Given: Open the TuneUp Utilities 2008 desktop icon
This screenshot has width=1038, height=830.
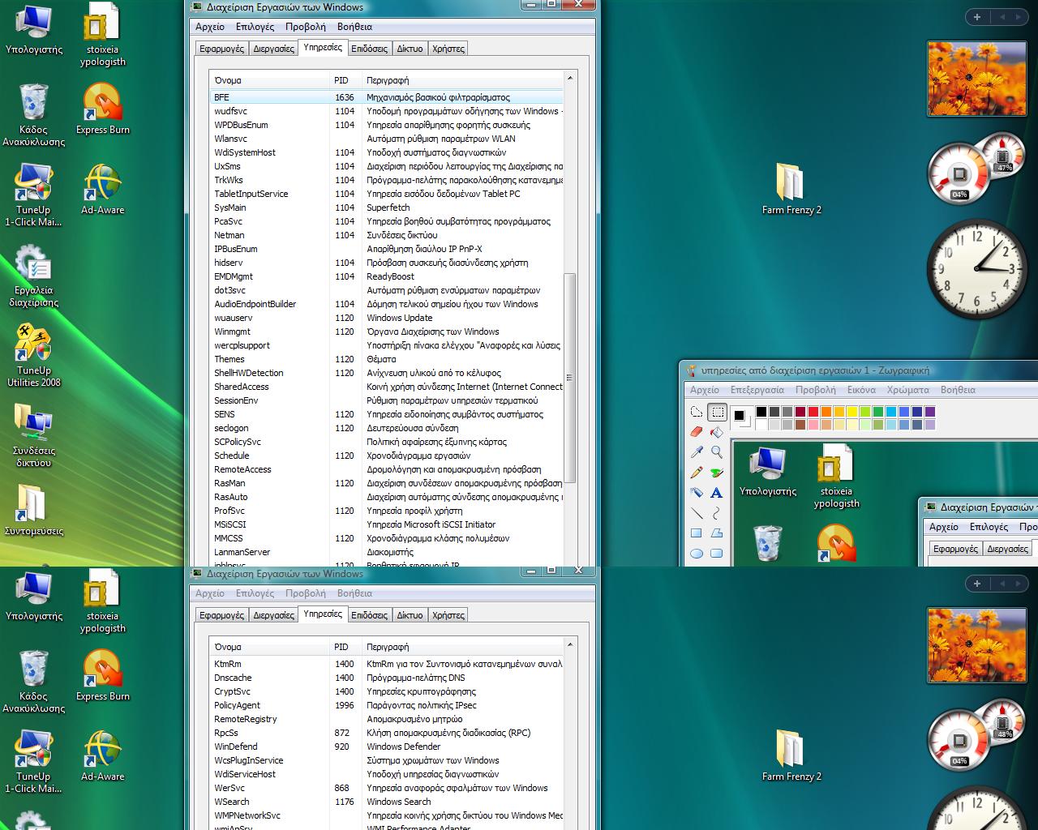Looking at the screenshot, I should point(34,355).
